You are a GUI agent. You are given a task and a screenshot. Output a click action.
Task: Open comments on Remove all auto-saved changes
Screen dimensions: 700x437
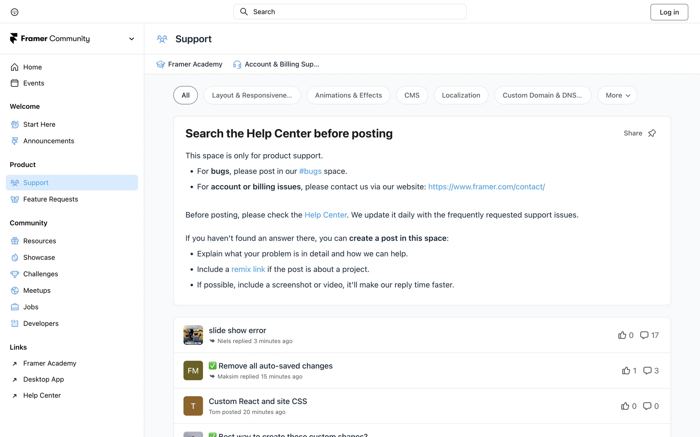(x=647, y=371)
